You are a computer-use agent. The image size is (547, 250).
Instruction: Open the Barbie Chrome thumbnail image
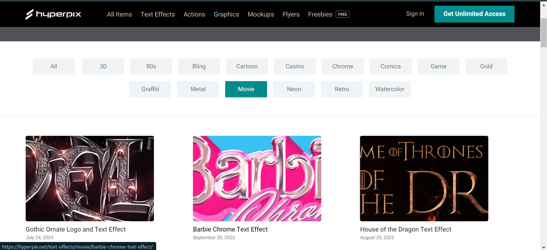click(257, 178)
